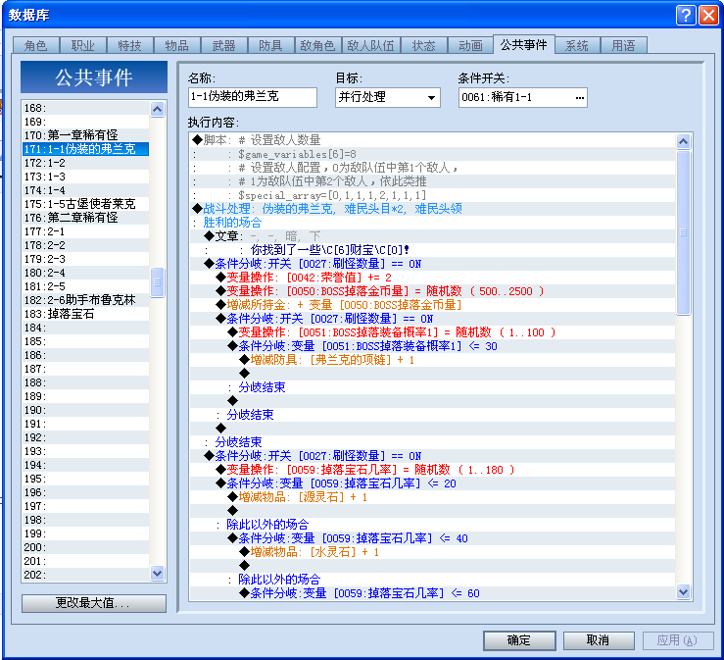
Task: Switch to the 防具 tab
Action: [270, 45]
